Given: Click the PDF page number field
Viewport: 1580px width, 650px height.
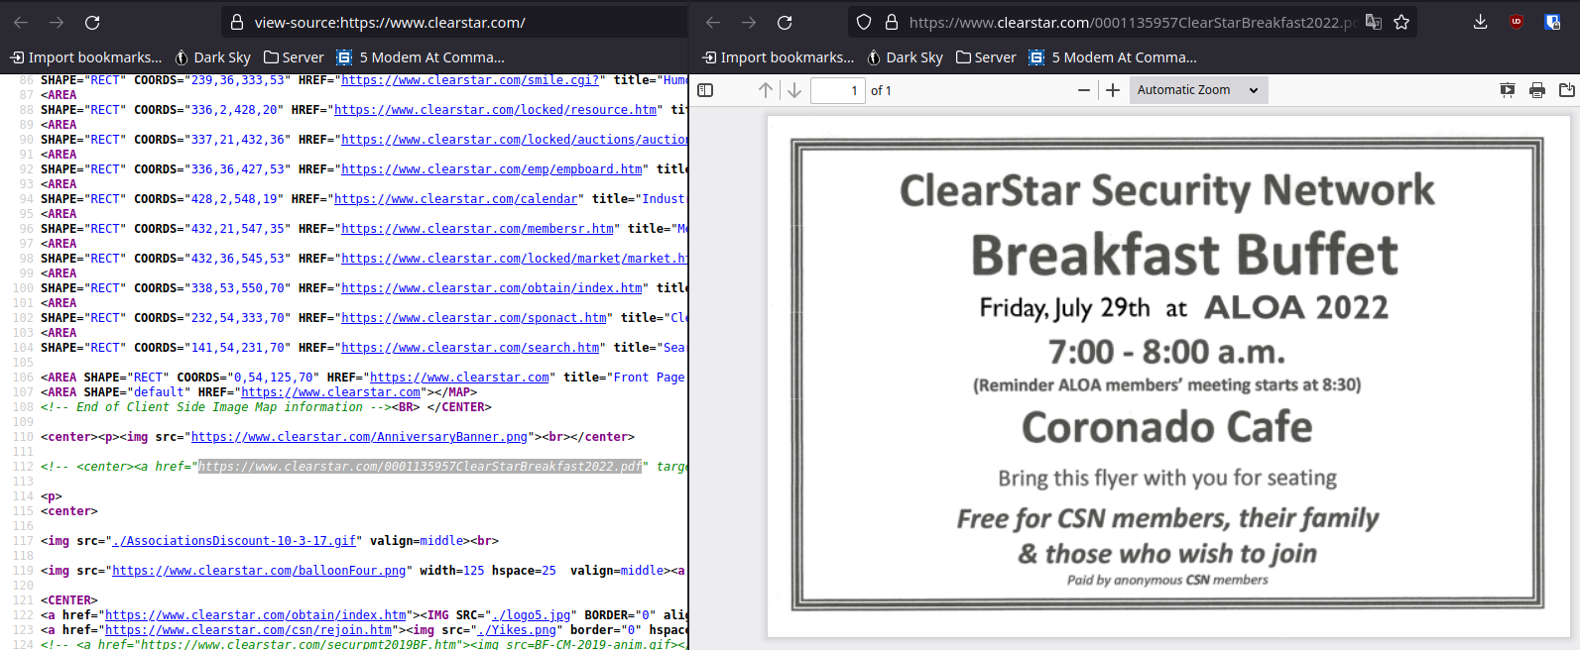Looking at the screenshot, I should 838,90.
